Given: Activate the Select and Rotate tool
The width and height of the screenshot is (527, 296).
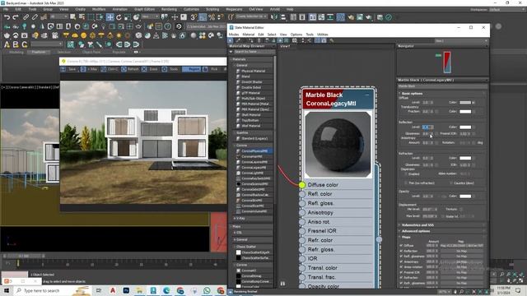Looking at the screenshot, I should coord(119,16).
